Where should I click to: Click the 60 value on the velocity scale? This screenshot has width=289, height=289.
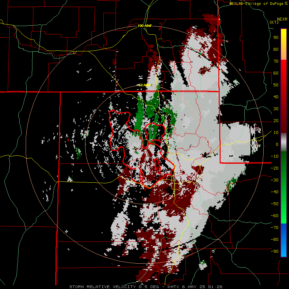pos(276,73)
